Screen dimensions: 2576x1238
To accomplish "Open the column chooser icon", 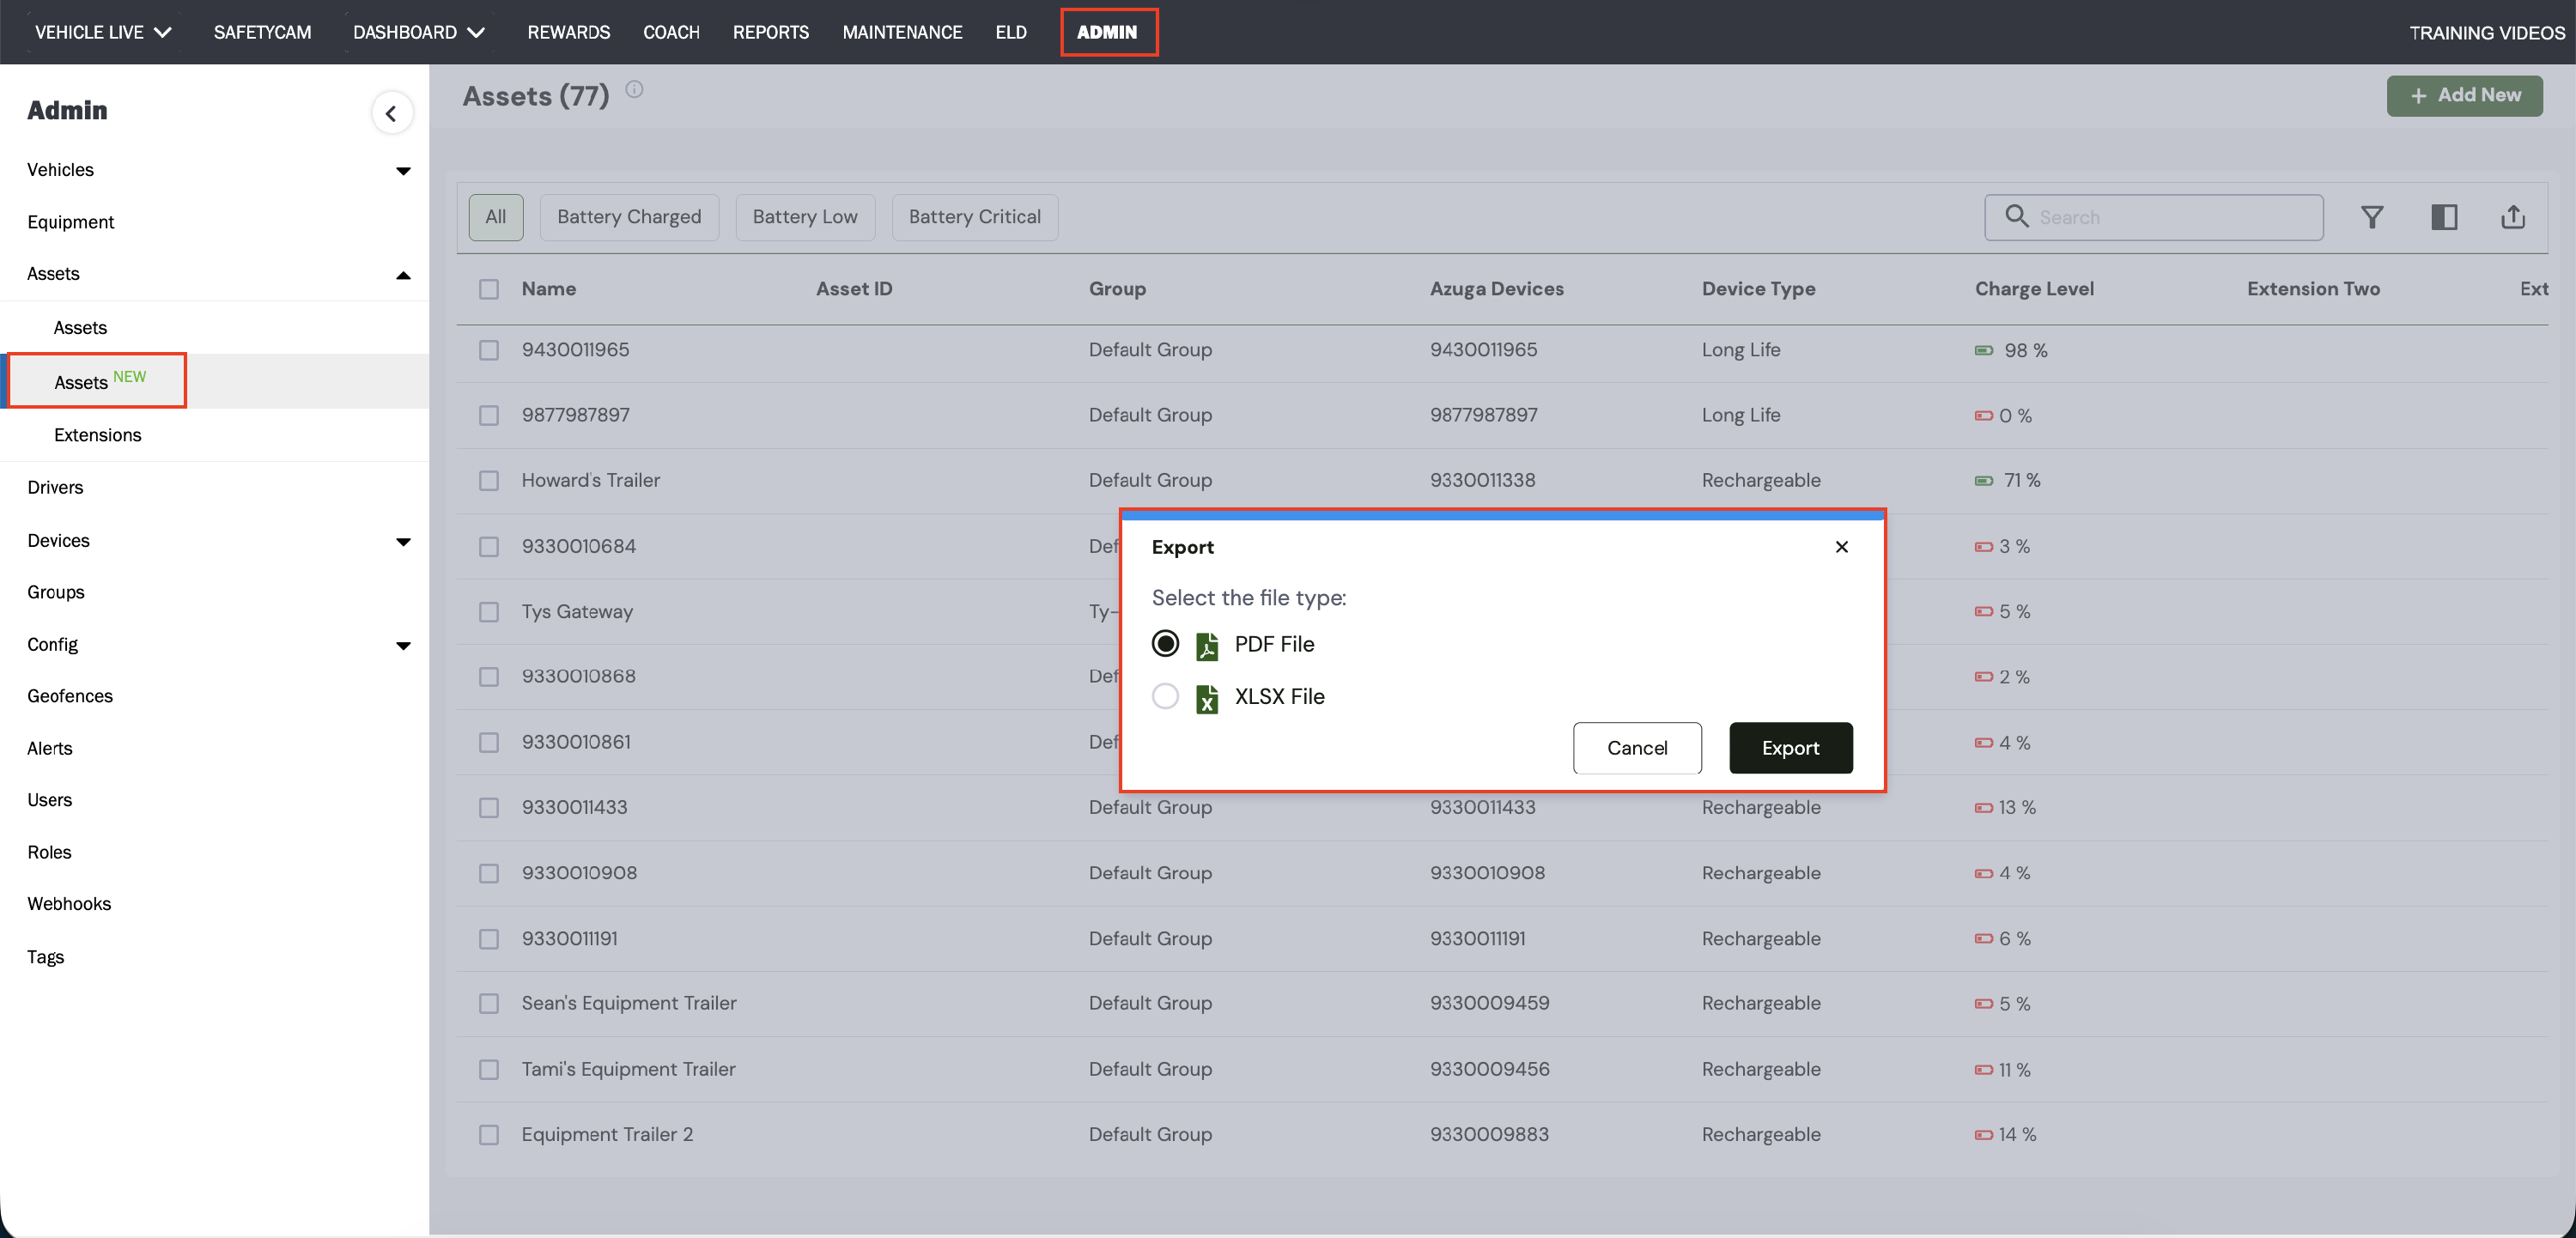I will point(2443,217).
